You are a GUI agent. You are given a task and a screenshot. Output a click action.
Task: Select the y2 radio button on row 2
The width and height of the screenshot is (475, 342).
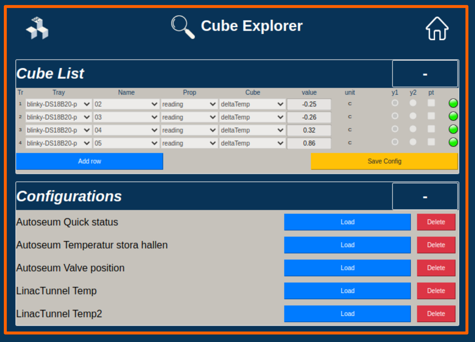(413, 116)
